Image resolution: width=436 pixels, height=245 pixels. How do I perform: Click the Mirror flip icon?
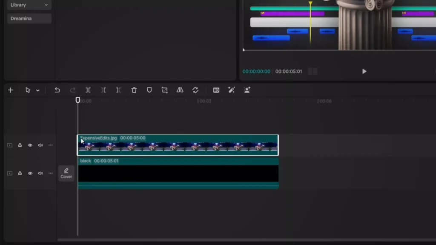click(180, 90)
